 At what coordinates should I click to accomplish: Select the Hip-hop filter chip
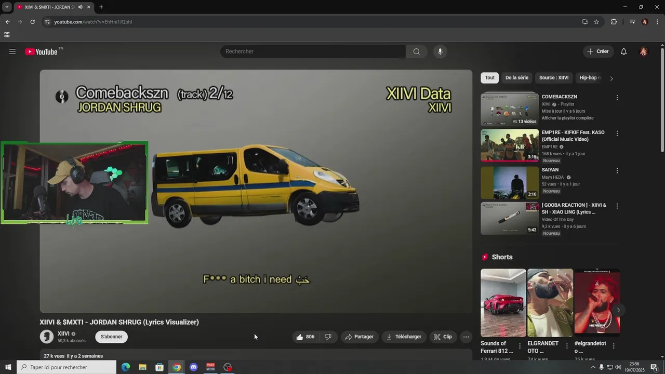(x=590, y=78)
